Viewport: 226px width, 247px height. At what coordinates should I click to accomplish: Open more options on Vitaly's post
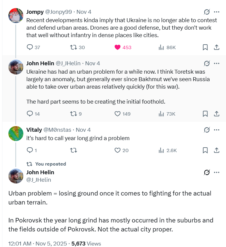(x=217, y=130)
